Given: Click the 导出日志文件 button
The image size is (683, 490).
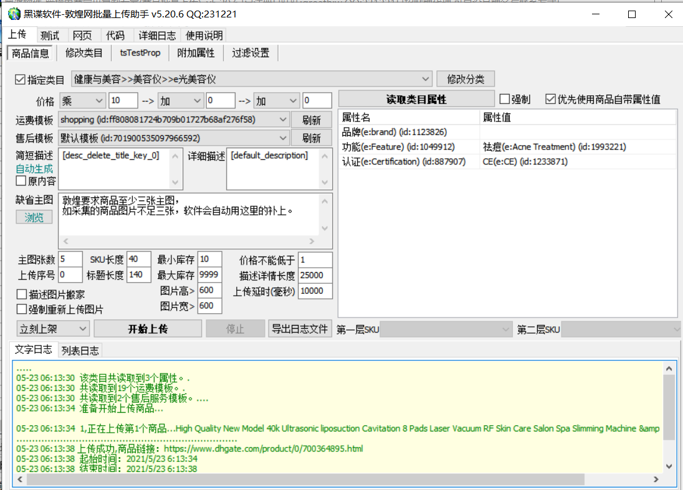Looking at the screenshot, I should click(x=300, y=329).
